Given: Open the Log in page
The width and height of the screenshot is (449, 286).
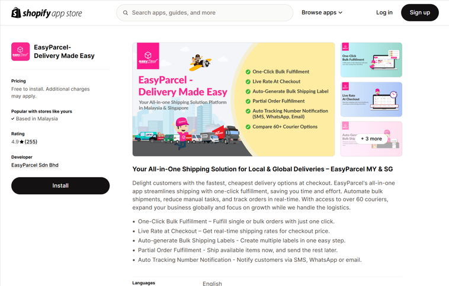Looking at the screenshot, I should tap(384, 12).
